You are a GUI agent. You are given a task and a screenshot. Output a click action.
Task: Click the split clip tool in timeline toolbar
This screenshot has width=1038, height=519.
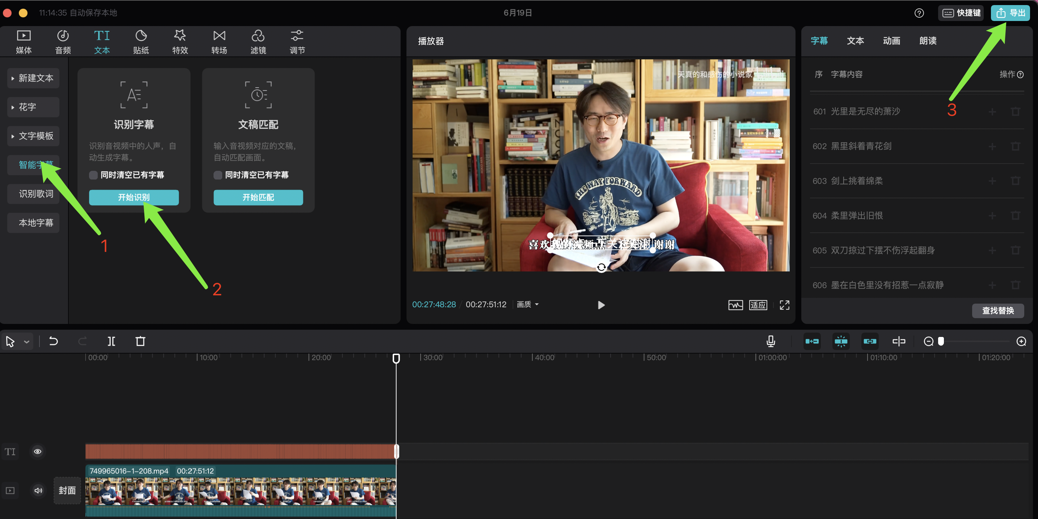pyautogui.click(x=111, y=341)
